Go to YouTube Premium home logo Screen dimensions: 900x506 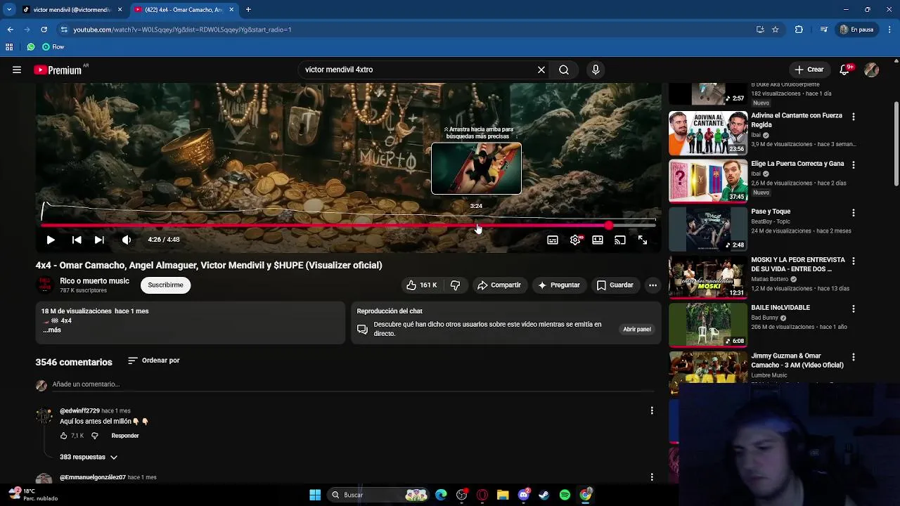pos(58,70)
